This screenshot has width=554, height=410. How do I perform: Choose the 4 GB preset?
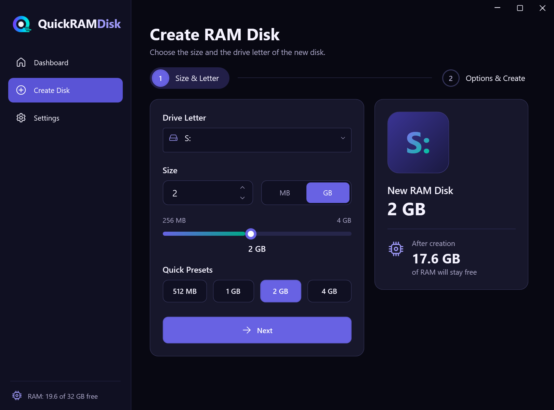pyautogui.click(x=329, y=291)
